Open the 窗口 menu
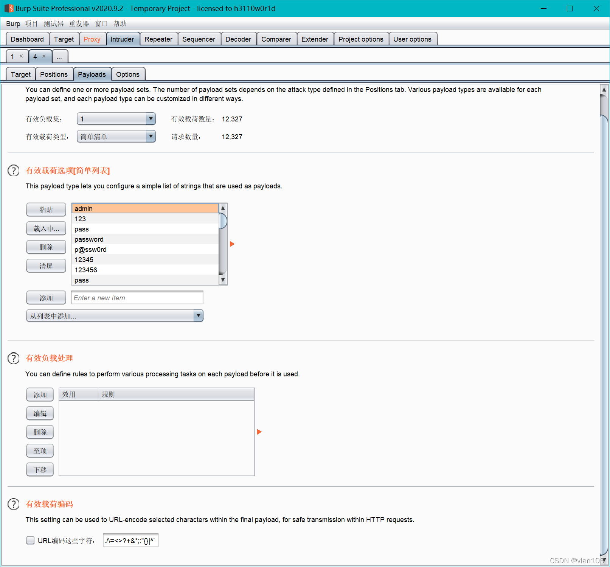Image resolution: width=610 pixels, height=567 pixels. [101, 23]
